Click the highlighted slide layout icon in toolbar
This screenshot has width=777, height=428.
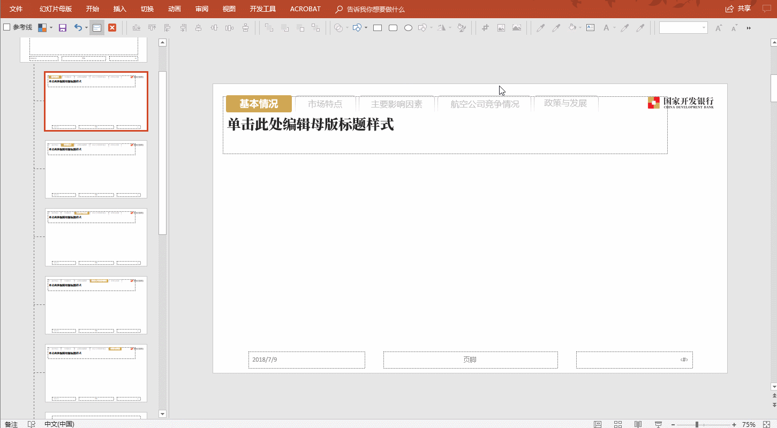click(97, 28)
